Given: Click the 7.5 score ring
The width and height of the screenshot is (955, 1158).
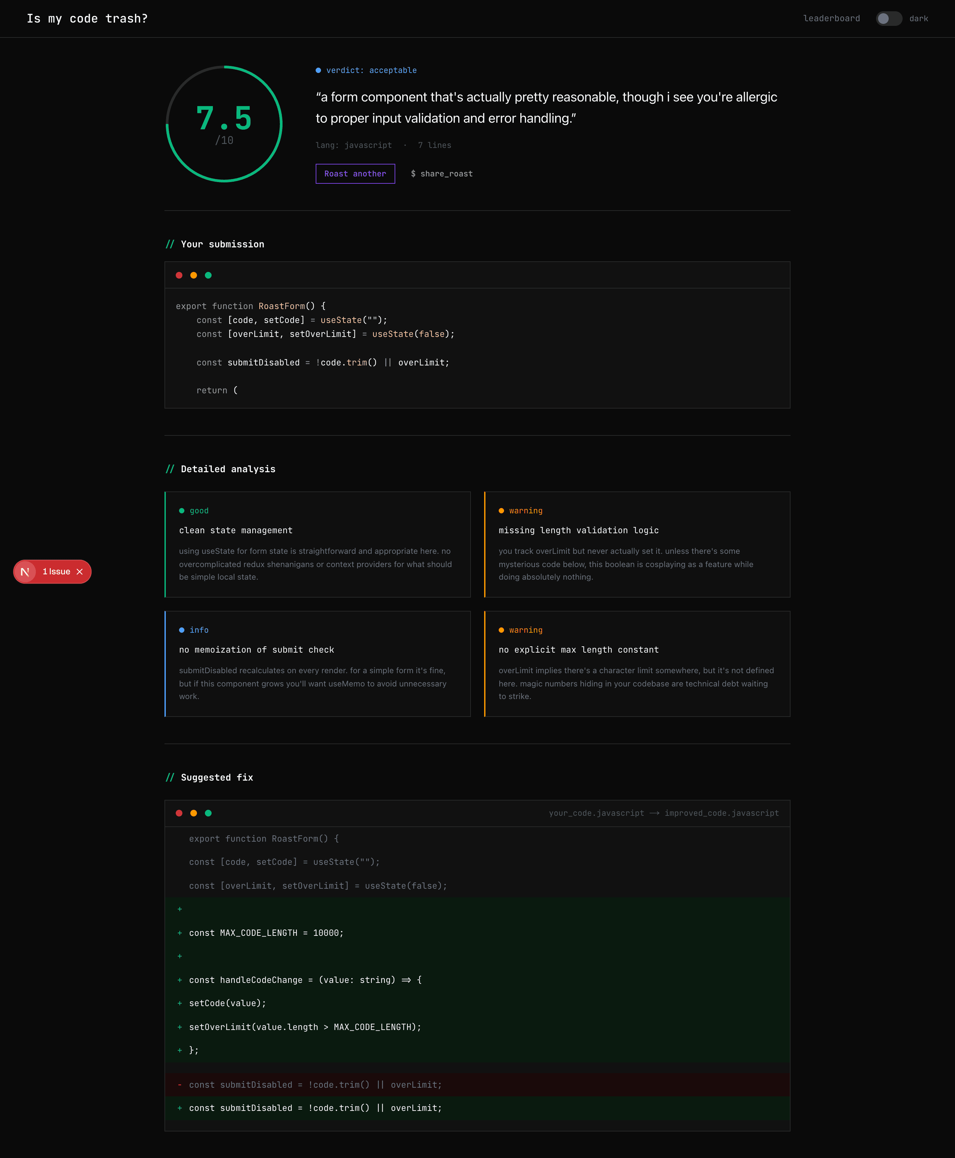Looking at the screenshot, I should pyautogui.click(x=224, y=124).
